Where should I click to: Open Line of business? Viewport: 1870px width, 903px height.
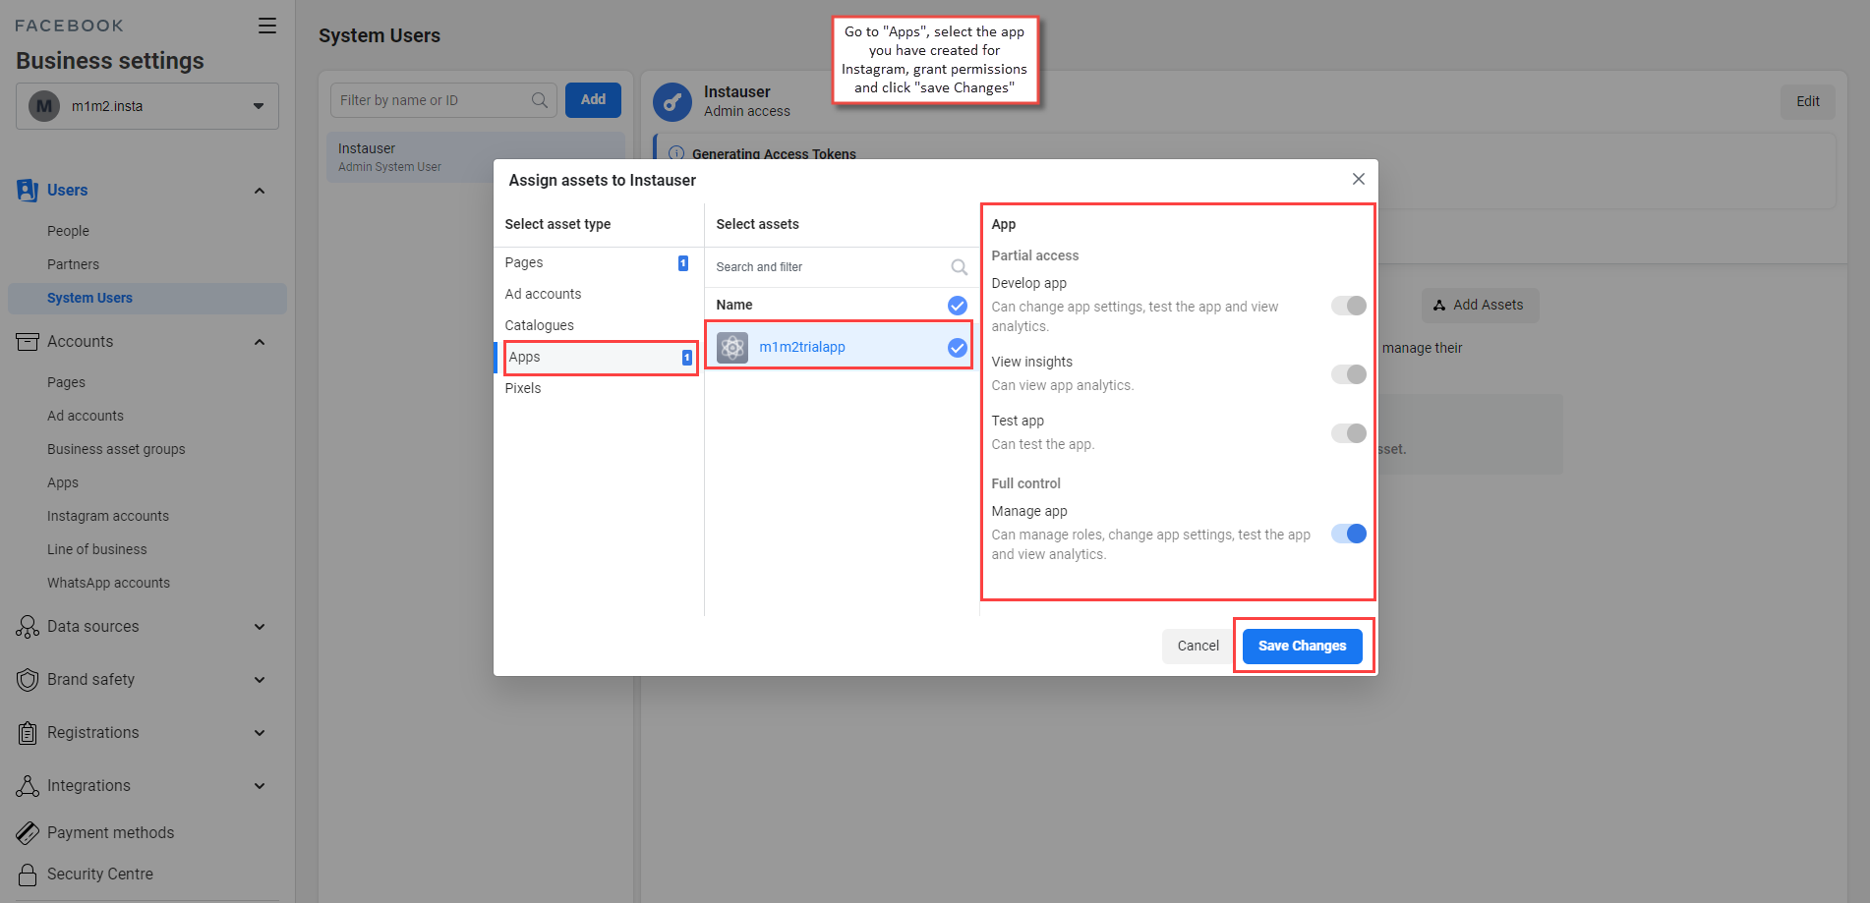point(97,549)
